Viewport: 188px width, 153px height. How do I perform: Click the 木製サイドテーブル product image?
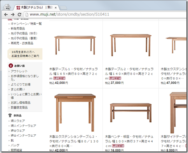(x=178, y=113)
